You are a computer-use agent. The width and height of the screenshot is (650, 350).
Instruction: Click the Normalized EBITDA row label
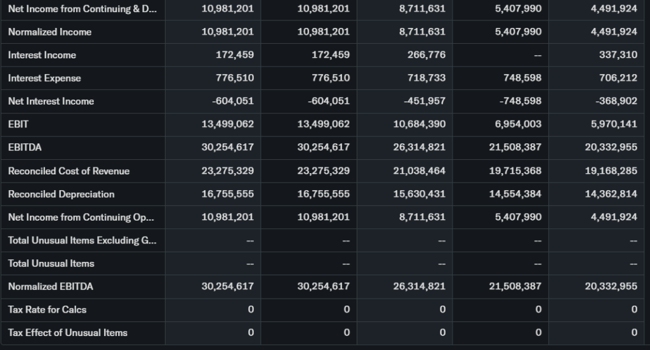[51, 287]
